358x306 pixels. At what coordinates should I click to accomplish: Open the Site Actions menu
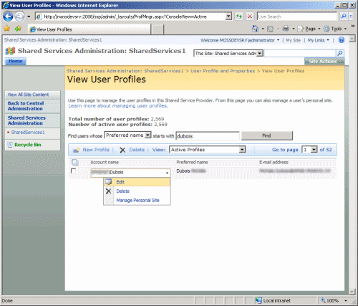324,62
